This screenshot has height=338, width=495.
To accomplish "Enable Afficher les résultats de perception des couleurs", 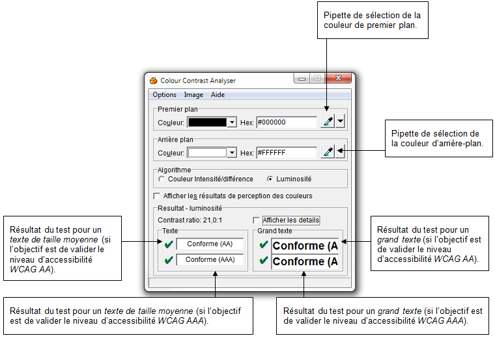I will [156, 196].
